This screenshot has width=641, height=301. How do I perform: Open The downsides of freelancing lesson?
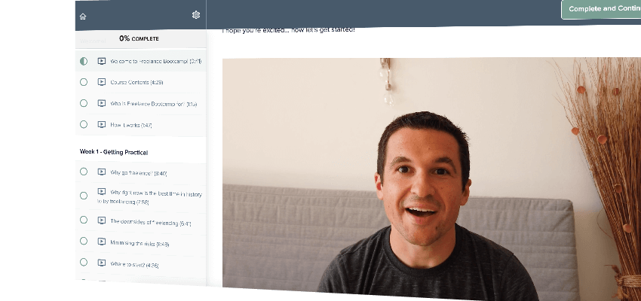click(x=150, y=222)
